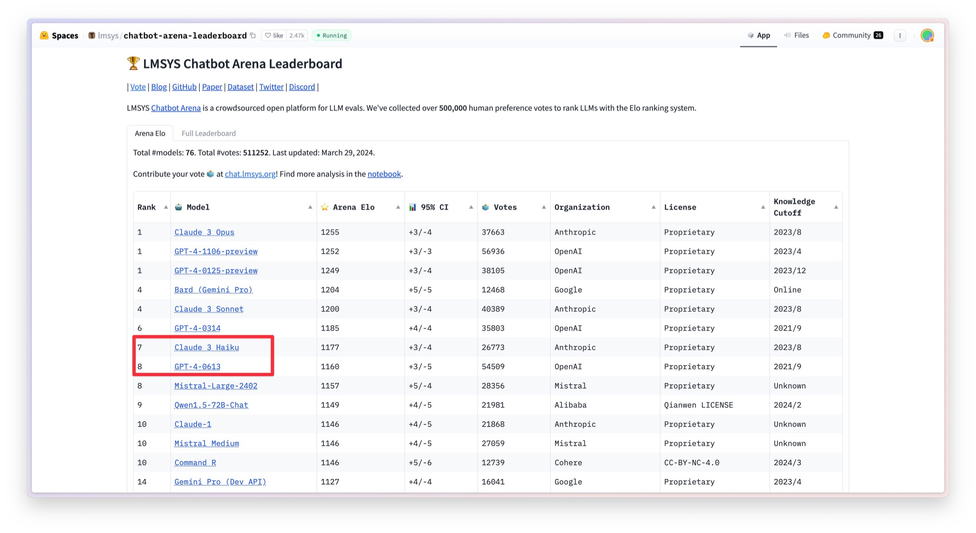Open the GPT-4-1106-preview model link
This screenshot has height=533, width=976.
[216, 251]
